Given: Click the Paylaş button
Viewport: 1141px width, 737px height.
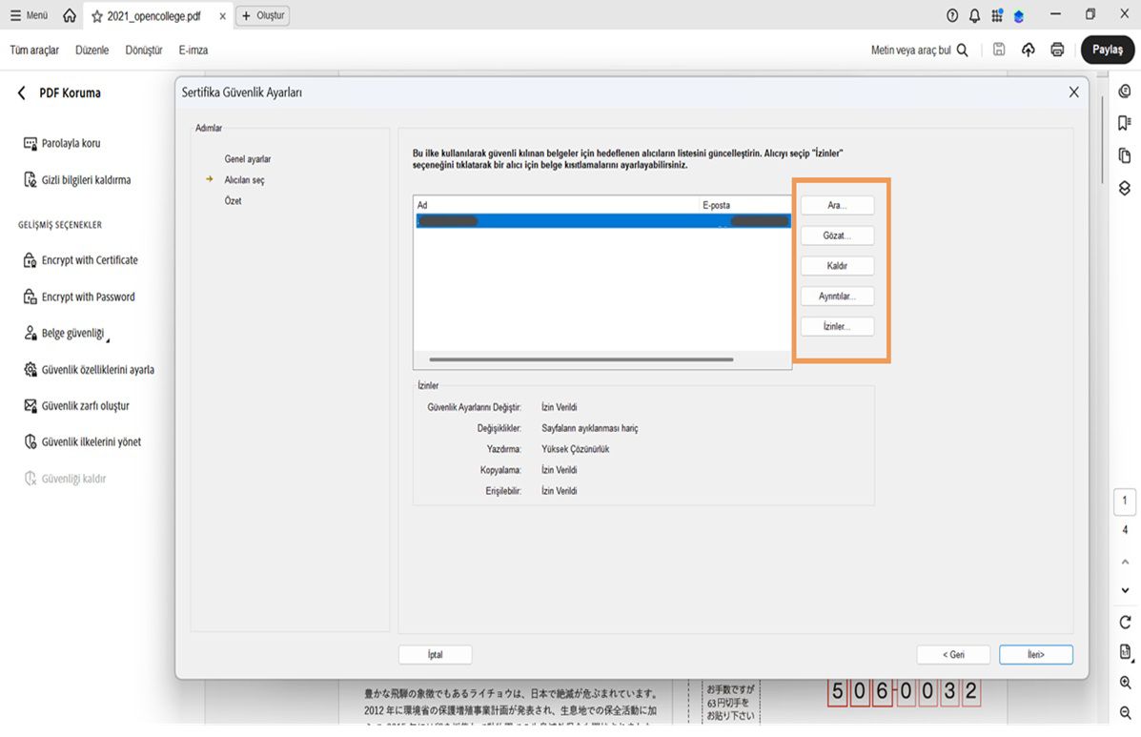Looking at the screenshot, I should (x=1107, y=50).
